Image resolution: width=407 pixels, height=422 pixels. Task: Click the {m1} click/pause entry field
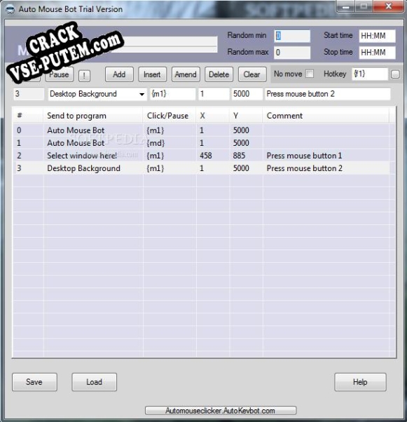pyautogui.click(x=172, y=94)
